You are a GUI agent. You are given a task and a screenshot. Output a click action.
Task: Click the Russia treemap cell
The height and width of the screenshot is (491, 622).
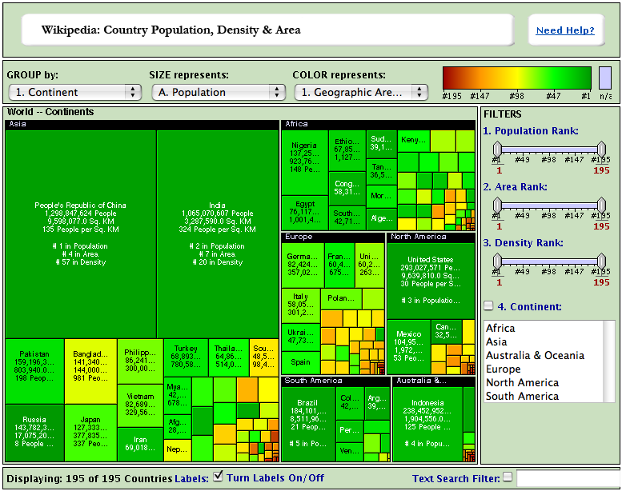click(34, 432)
